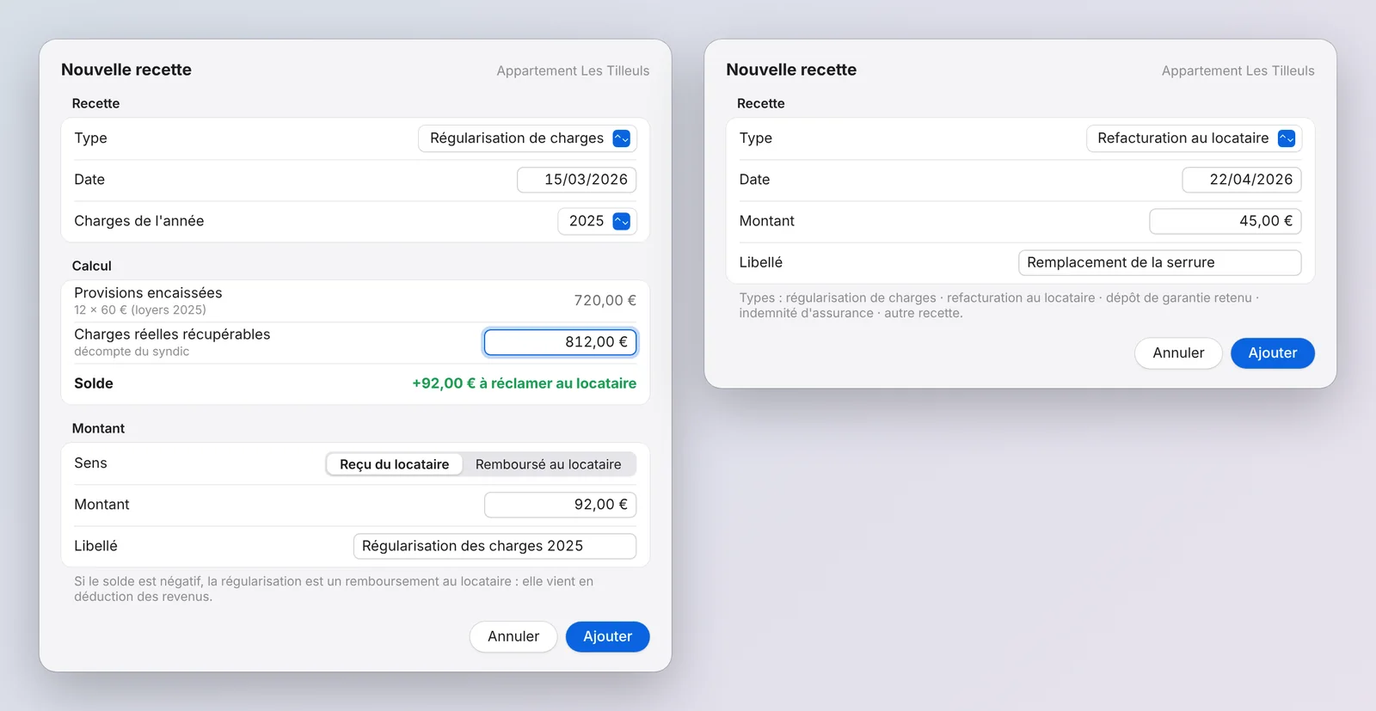Select the Reçu du locataire segment
This screenshot has height=711, width=1376.
pos(394,464)
